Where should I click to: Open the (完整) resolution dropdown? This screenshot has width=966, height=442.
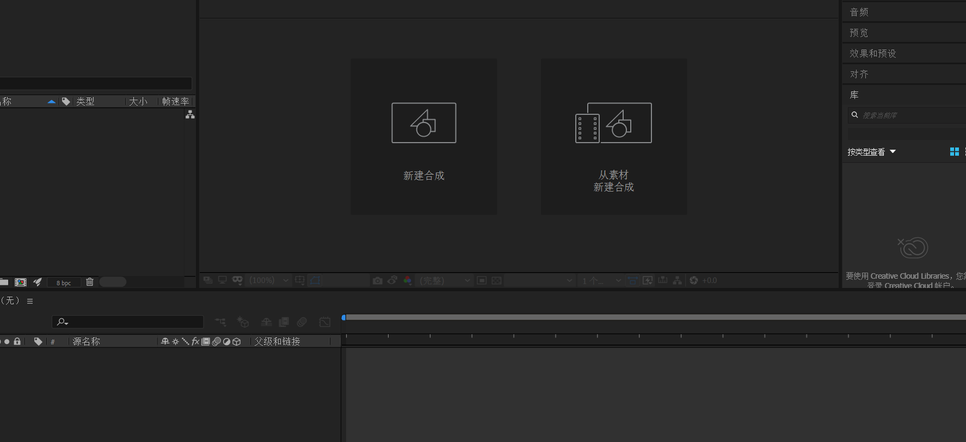click(x=445, y=280)
